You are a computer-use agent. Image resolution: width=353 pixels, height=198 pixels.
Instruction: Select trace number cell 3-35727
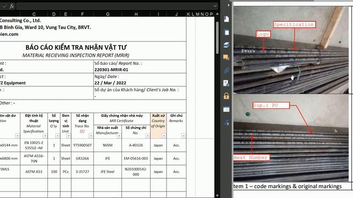(x=82, y=172)
